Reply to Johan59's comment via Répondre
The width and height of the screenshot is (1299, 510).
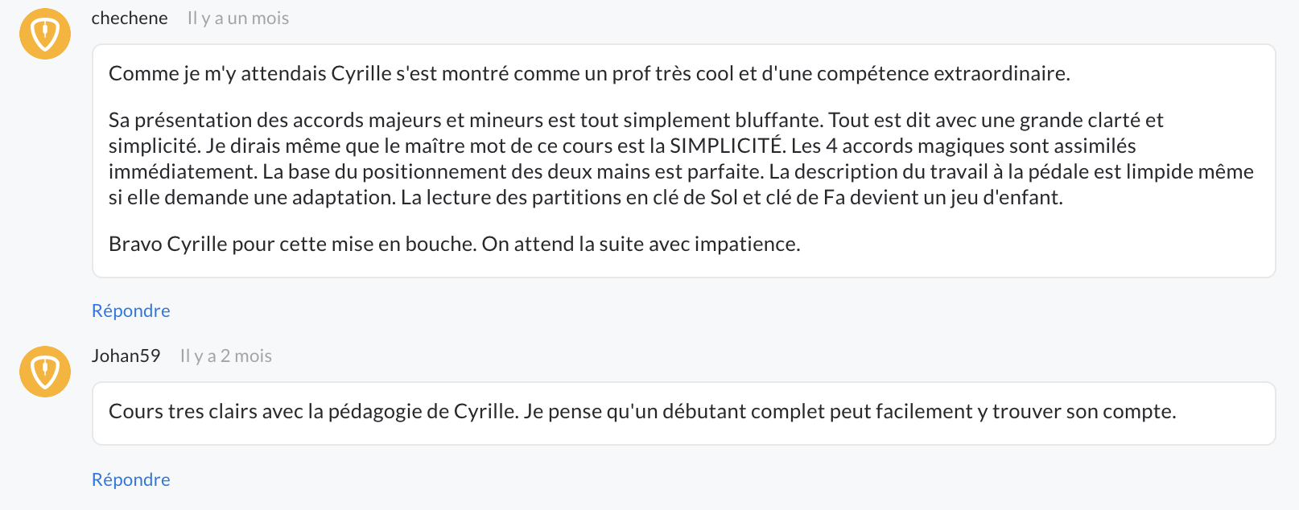[x=131, y=480]
